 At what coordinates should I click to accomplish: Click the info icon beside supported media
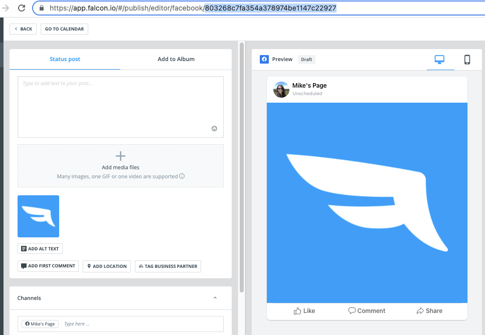point(182,176)
